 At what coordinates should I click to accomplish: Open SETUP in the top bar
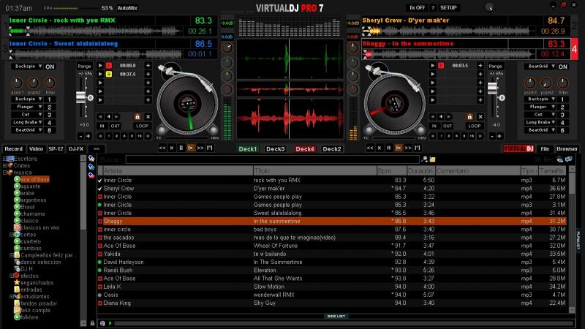(448, 8)
